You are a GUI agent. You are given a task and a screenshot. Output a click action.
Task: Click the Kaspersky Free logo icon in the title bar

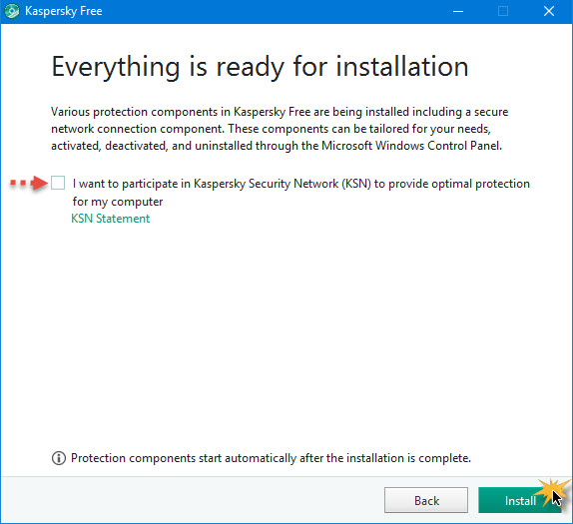coord(12,11)
